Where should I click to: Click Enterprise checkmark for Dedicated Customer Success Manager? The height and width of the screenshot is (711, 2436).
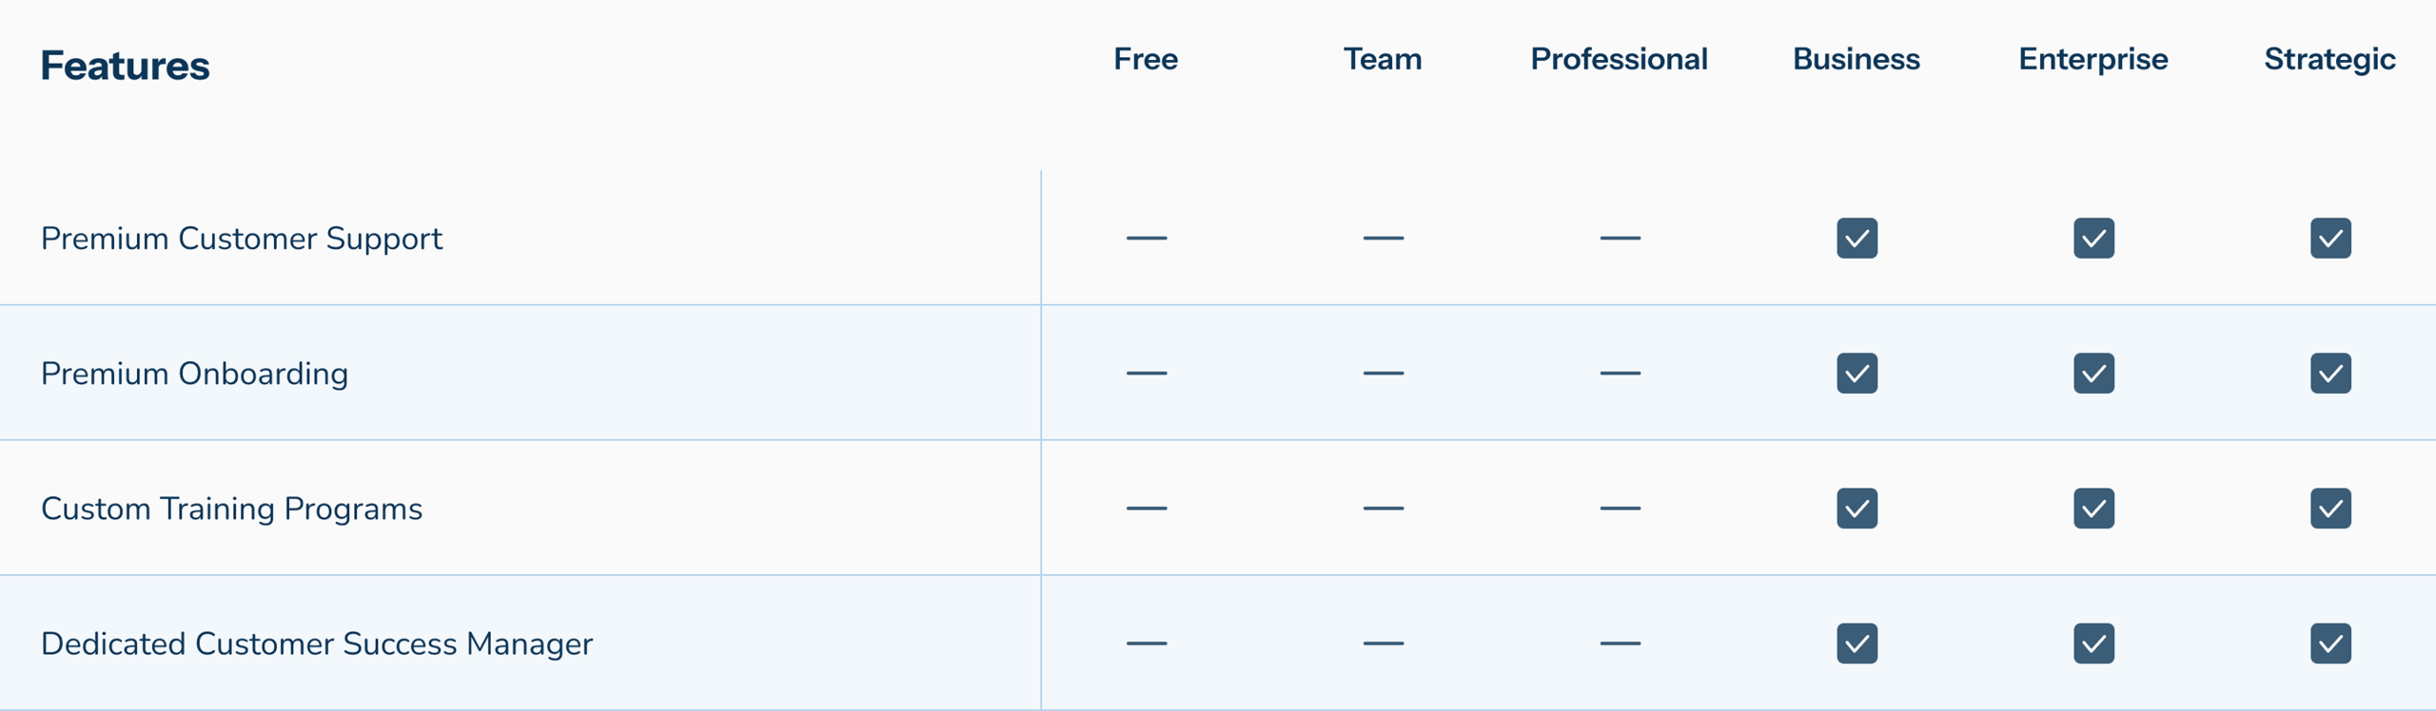point(2093,644)
